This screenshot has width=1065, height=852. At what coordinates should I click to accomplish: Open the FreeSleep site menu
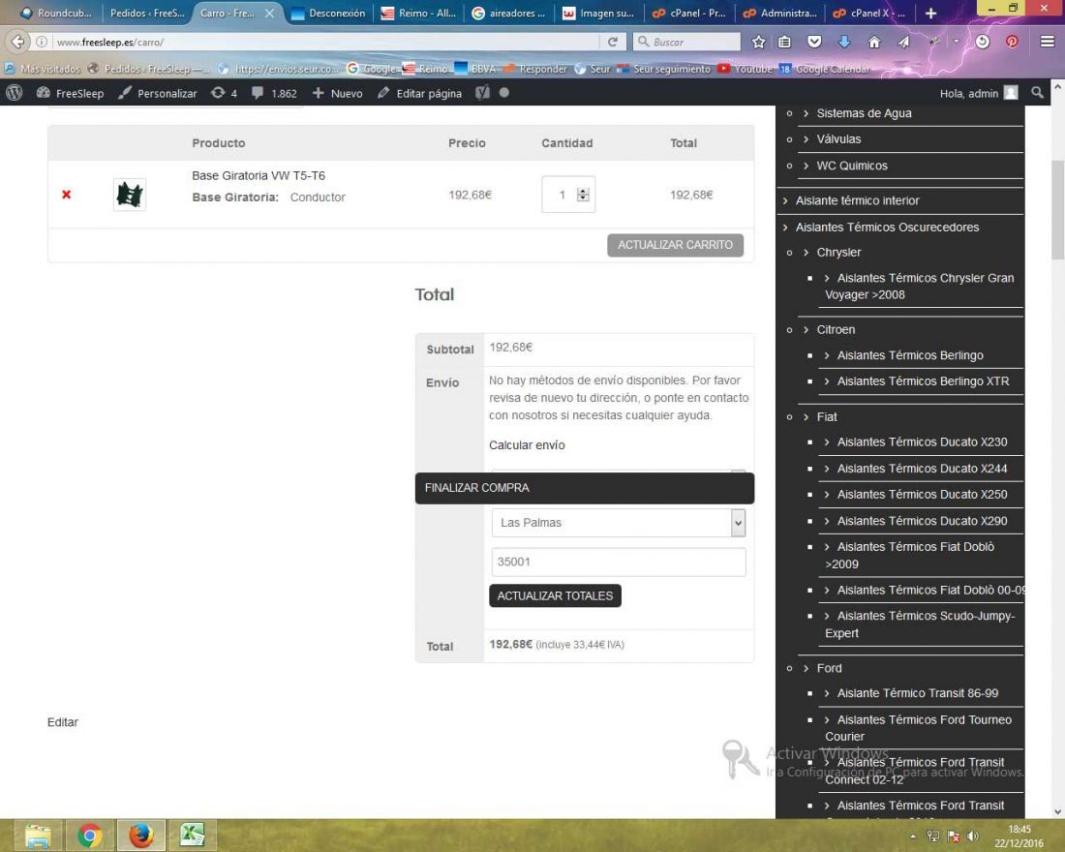71,93
